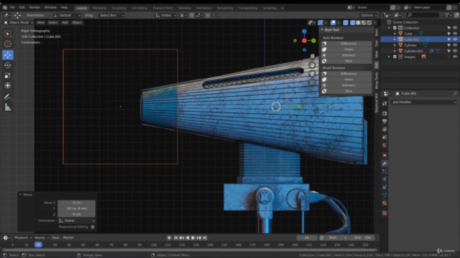Open the Add Modifier dropdown
Screen dimensions: 460x258
(x=424, y=102)
